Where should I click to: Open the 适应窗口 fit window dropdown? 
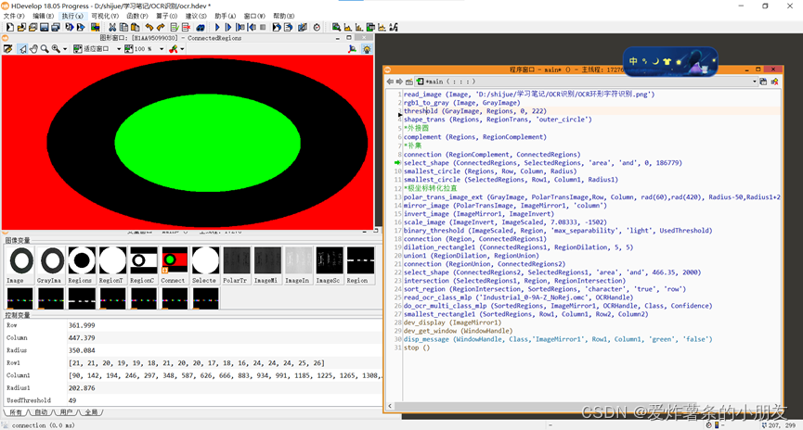coord(119,49)
